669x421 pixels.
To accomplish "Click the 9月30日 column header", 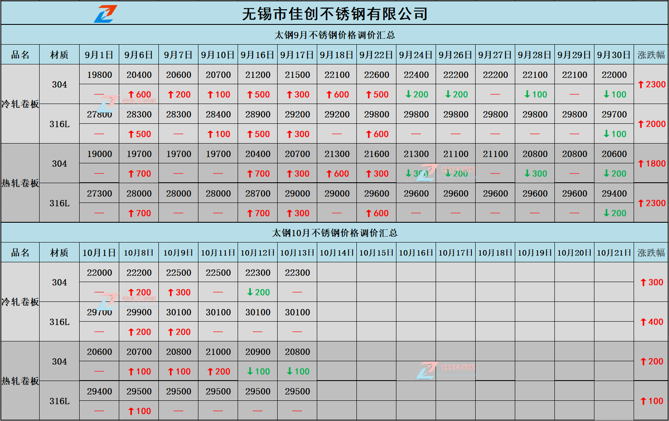I will (x=614, y=55).
